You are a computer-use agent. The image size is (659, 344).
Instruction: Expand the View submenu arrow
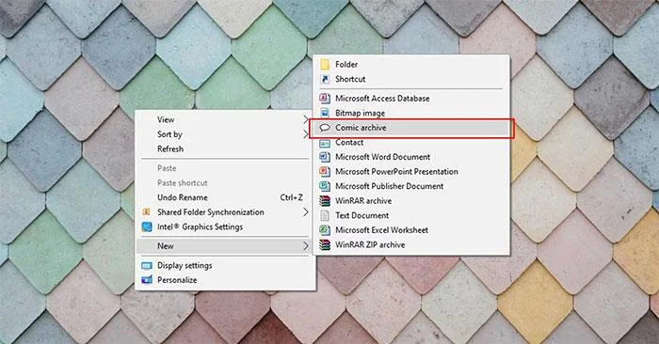306,120
